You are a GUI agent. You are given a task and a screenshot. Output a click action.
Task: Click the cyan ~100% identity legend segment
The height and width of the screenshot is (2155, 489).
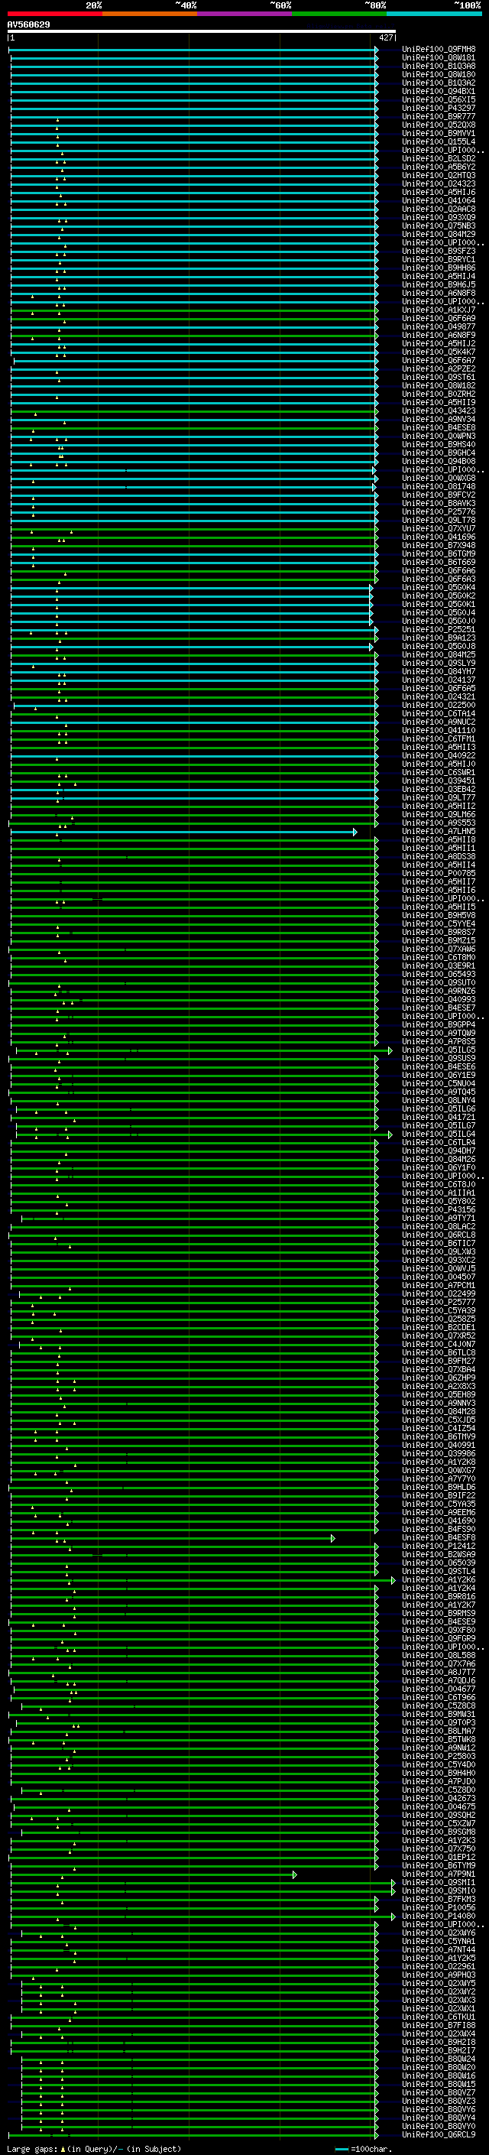434,14
